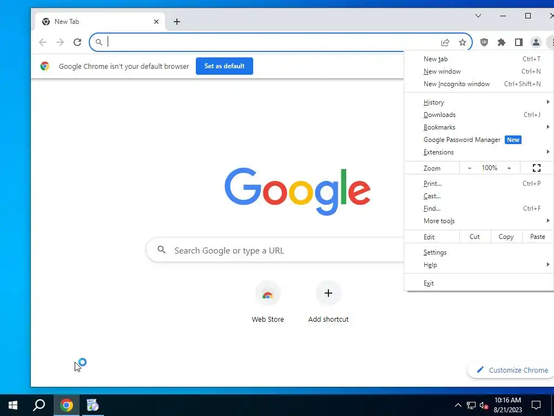
Task: Click Customize Chrome button
Action: [x=512, y=370]
